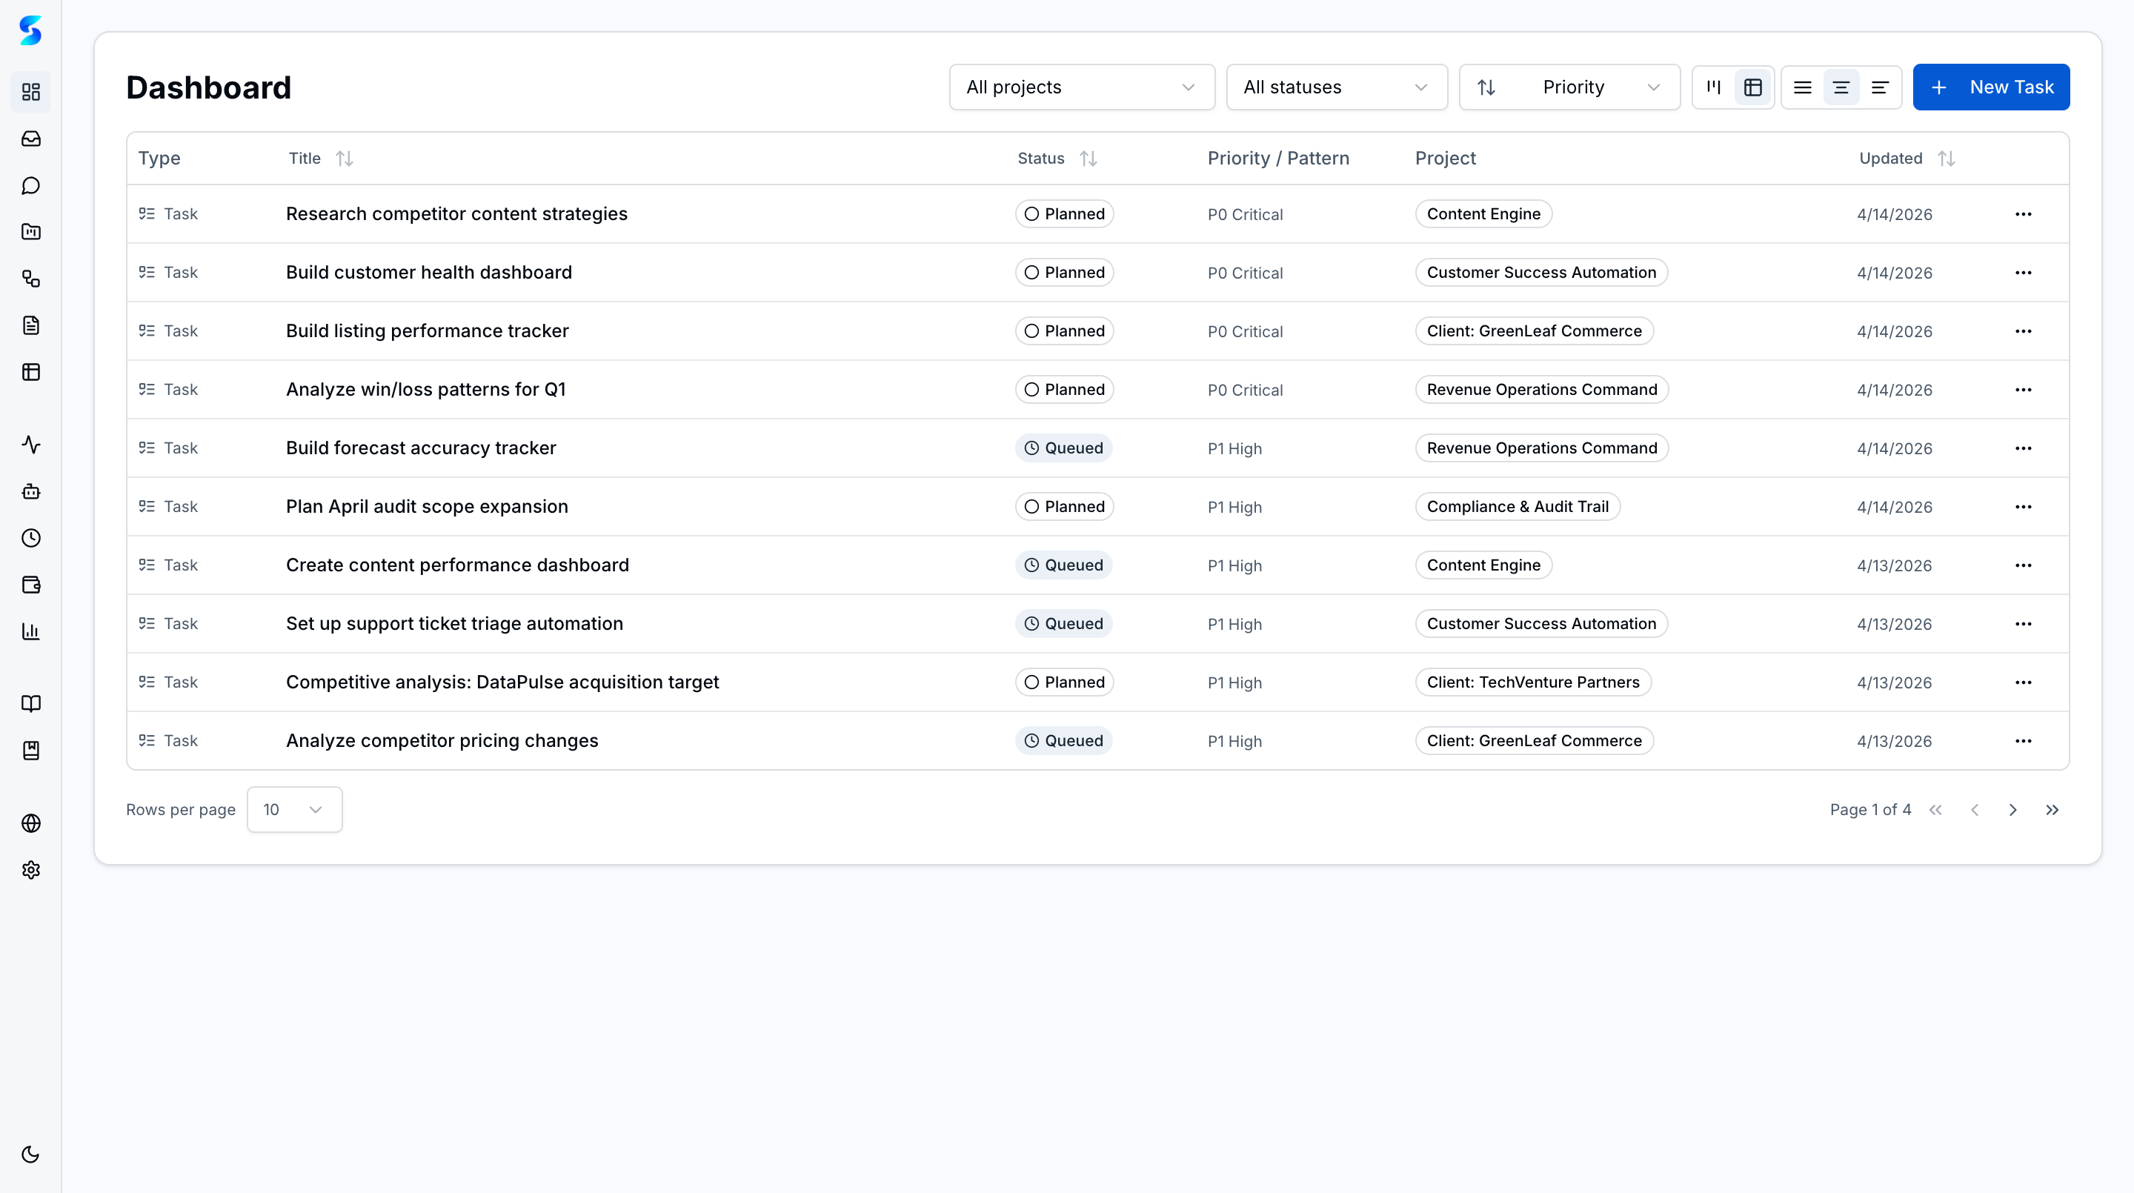Switch to the Dashboard section
This screenshot has width=2134, height=1193.
(x=30, y=92)
